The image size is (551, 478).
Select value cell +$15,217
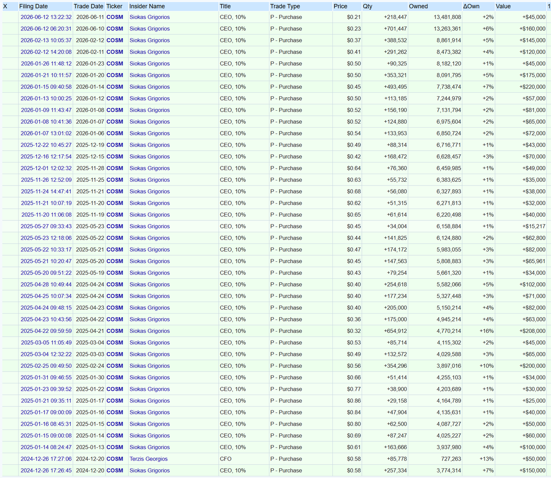pos(534,226)
